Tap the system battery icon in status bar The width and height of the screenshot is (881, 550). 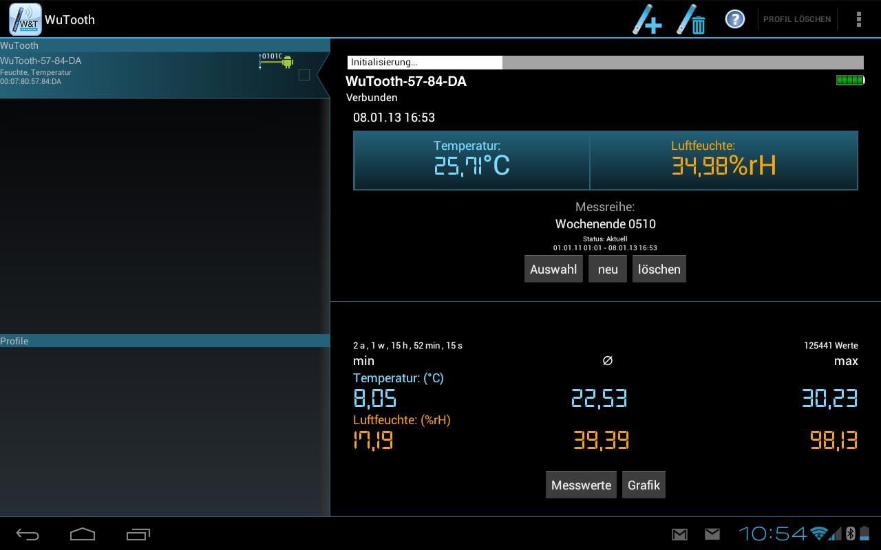[863, 533]
